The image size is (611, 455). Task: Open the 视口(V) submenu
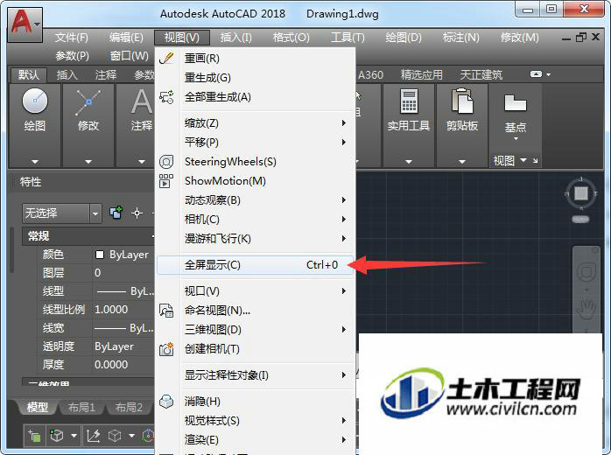[256, 291]
